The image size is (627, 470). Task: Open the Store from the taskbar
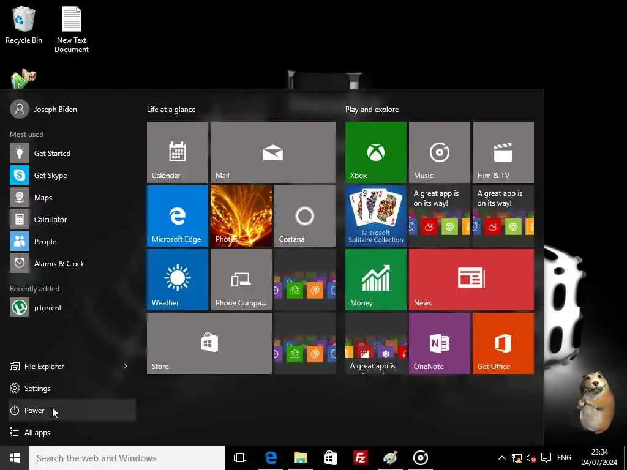pyautogui.click(x=330, y=458)
